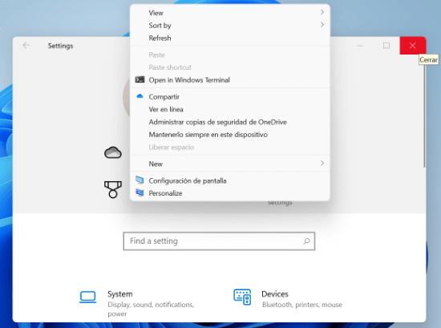Click the Find a setting search field

219,241
